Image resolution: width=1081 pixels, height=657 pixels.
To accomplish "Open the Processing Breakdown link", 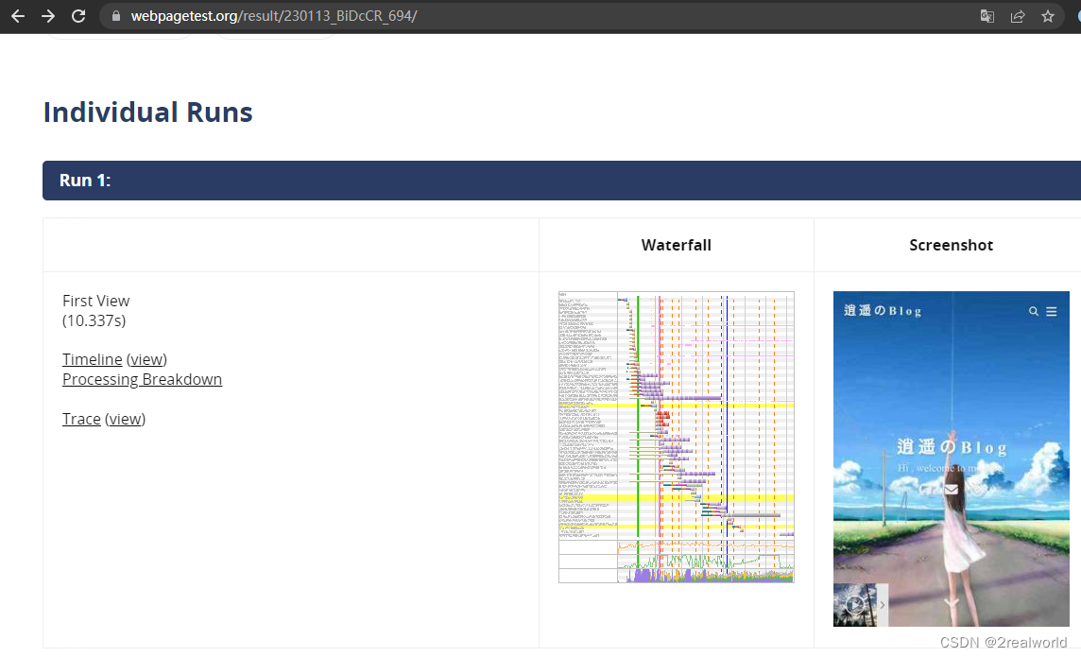I will pos(142,379).
